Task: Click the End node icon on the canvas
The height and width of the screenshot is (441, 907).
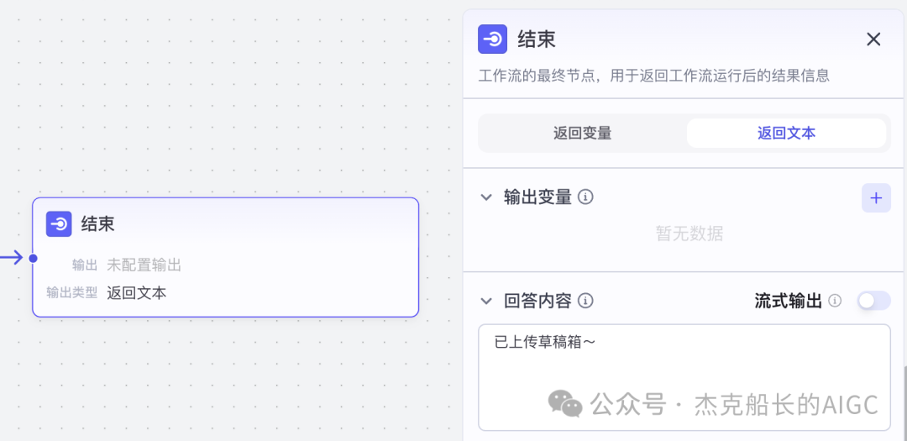Action: [59, 223]
